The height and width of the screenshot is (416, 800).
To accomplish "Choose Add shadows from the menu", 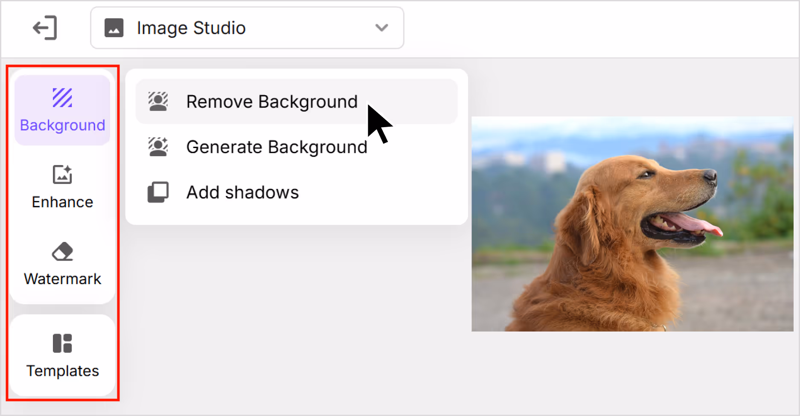I will [x=297, y=192].
